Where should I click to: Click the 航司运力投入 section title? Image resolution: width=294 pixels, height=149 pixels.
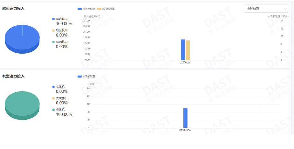tap(13, 9)
